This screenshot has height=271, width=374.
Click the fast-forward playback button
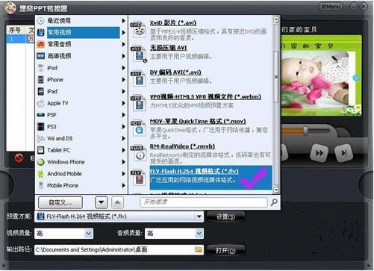[320, 153]
